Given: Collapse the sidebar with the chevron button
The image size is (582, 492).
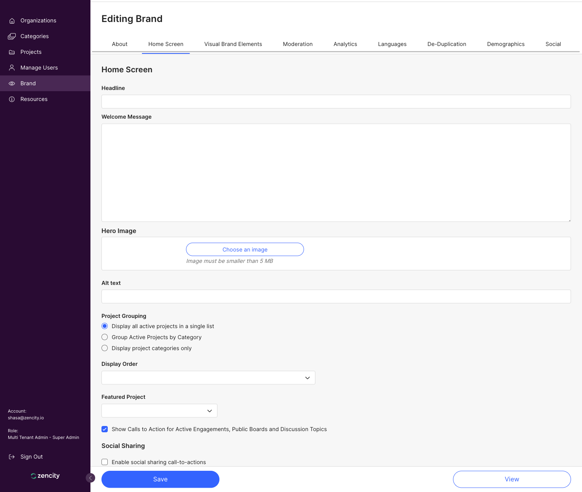Looking at the screenshot, I should 90,478.
